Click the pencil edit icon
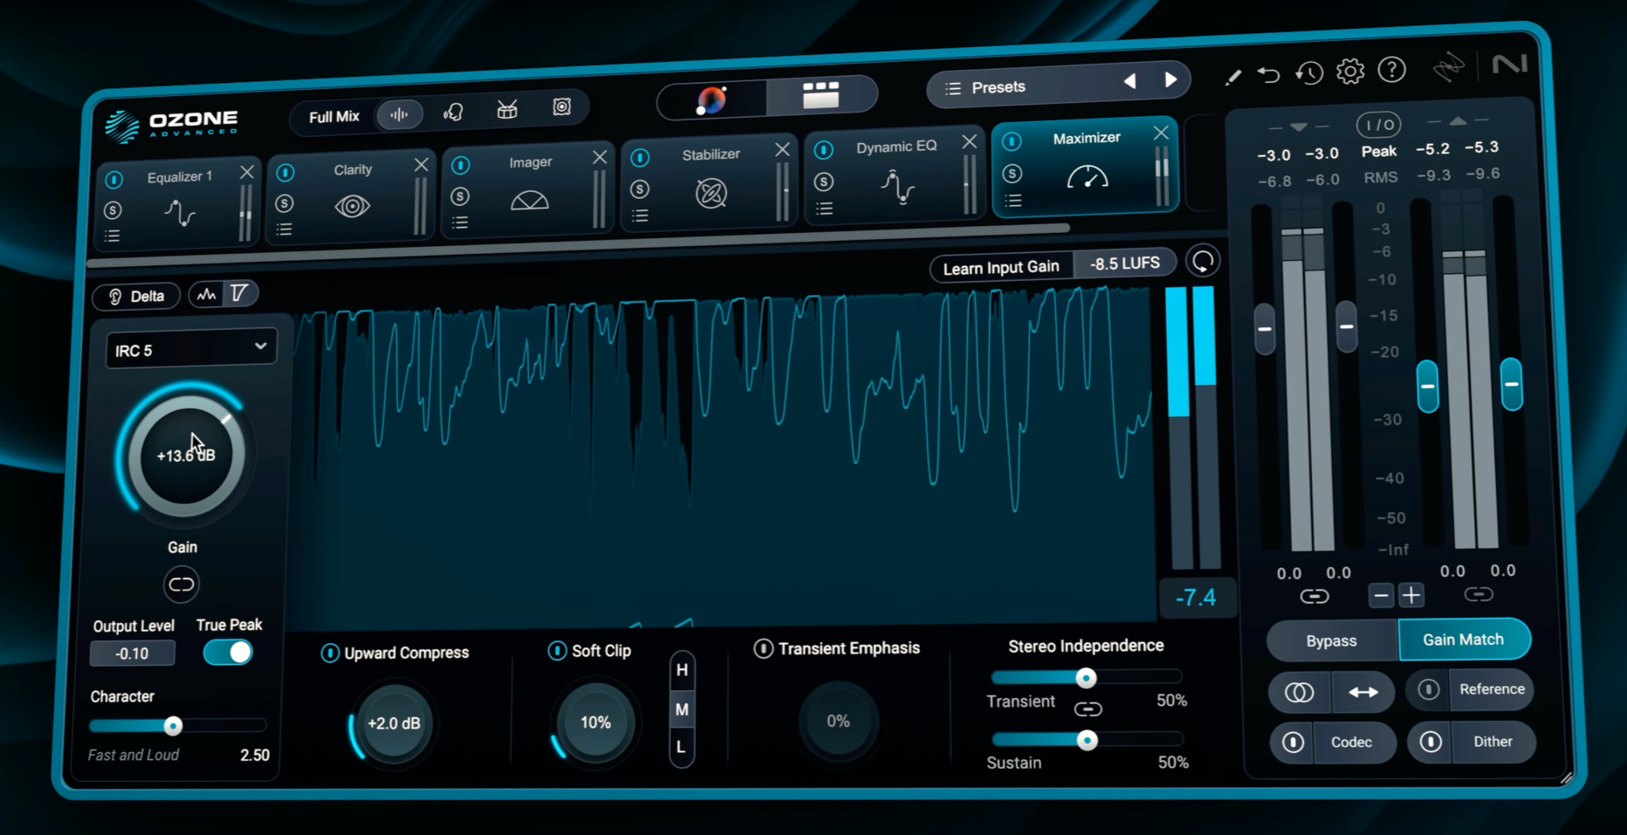This screenshot has height=835, width=1627. pyautogui.click(x=1232, y=78)
